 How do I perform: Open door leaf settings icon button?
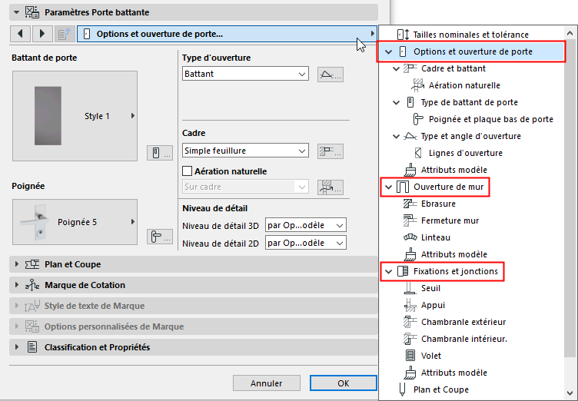(158, 153)
